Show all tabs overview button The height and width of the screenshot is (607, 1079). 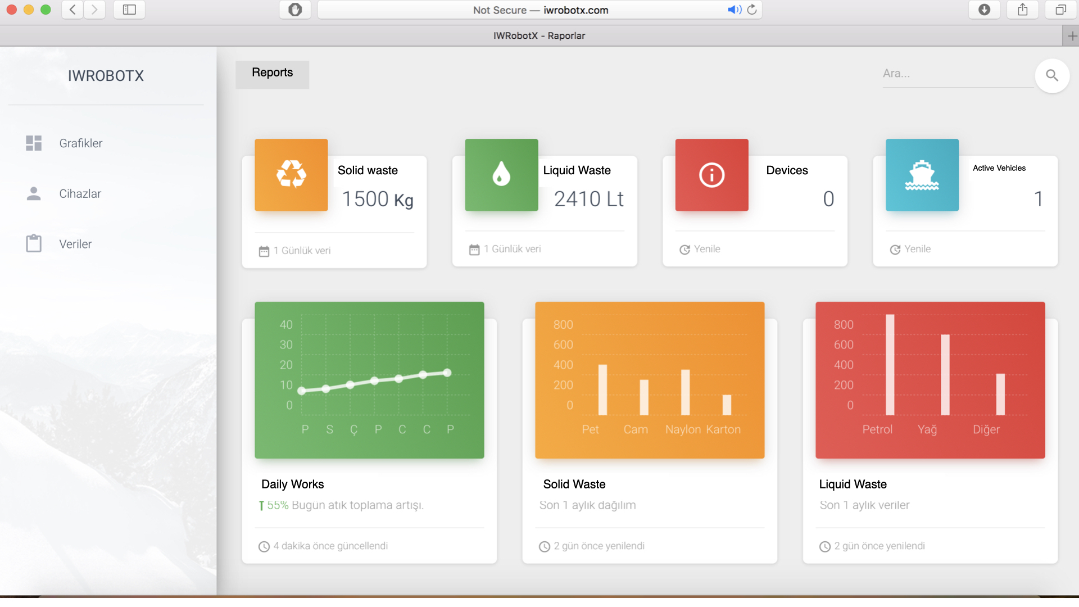pyautogui.click(x=1060, y=10)
